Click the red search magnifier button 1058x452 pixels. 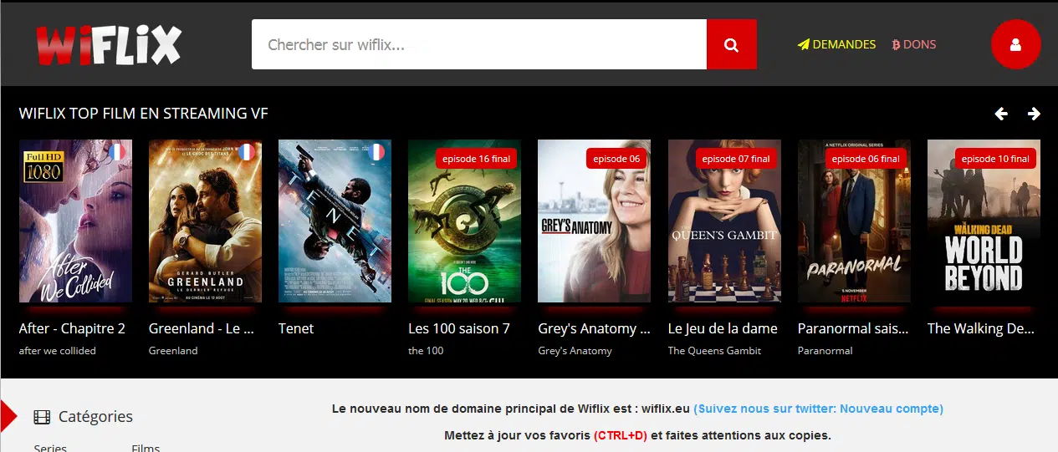pos(732,44)
